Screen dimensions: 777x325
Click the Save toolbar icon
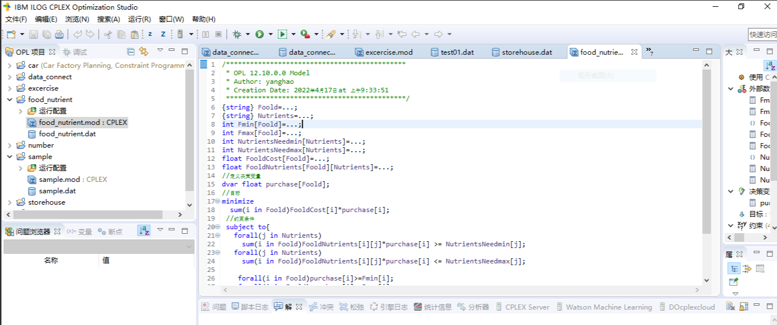(x=34, y=34)
